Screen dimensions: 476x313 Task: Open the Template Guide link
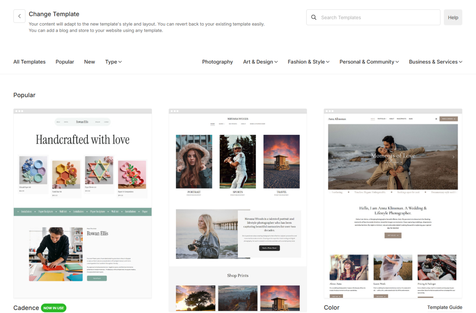pyautogui.click(x=445, y=307)
